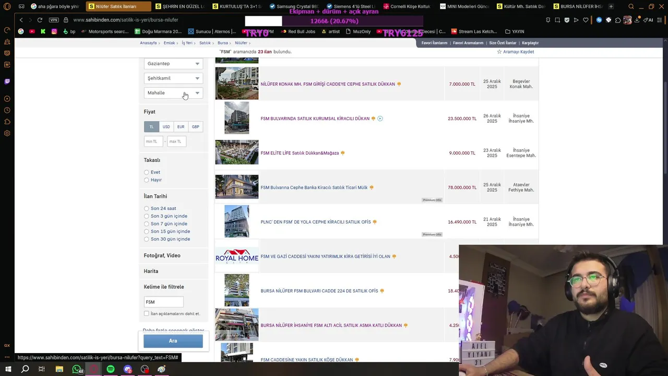Open the extensions cube icon
Screen dimensions: 668x376
pyautogui.click(x=618, y=20)
